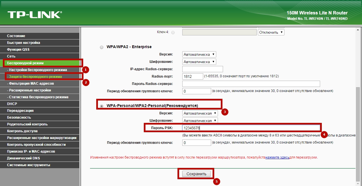Open the Enterprise Шифрование dropdown
This screenshot has width=362, height=186.
199,62
